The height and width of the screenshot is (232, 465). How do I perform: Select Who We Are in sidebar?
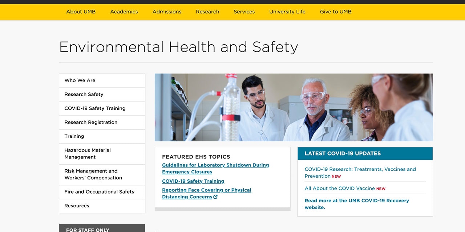click(x=102, y=80)
